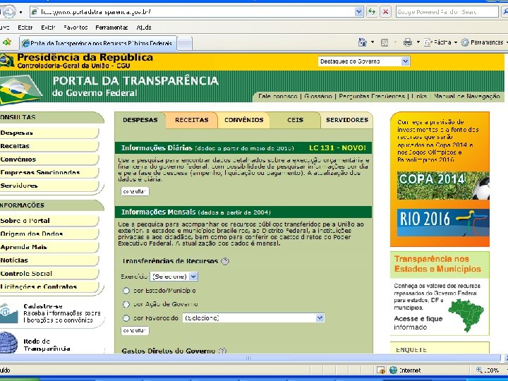The image size is (508, 381).
Task: Open the Ajuda menu
Action: point(144,28)
